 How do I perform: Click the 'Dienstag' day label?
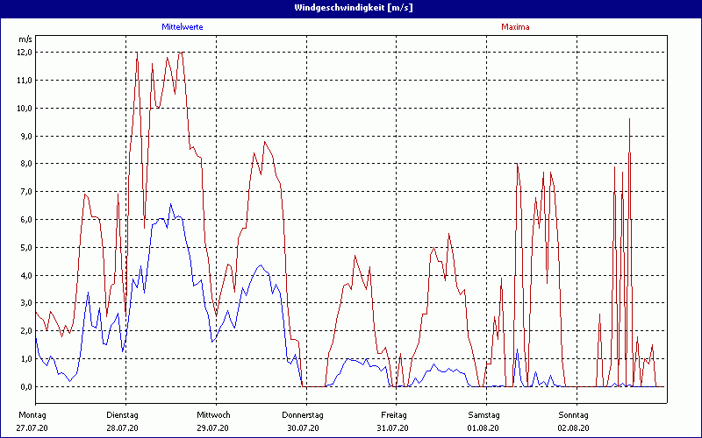click(x=122, y=415)
